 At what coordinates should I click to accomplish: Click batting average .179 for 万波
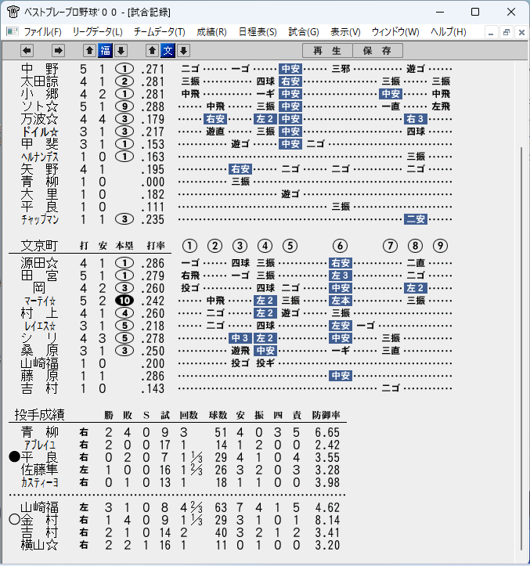[x=153, y=119]
